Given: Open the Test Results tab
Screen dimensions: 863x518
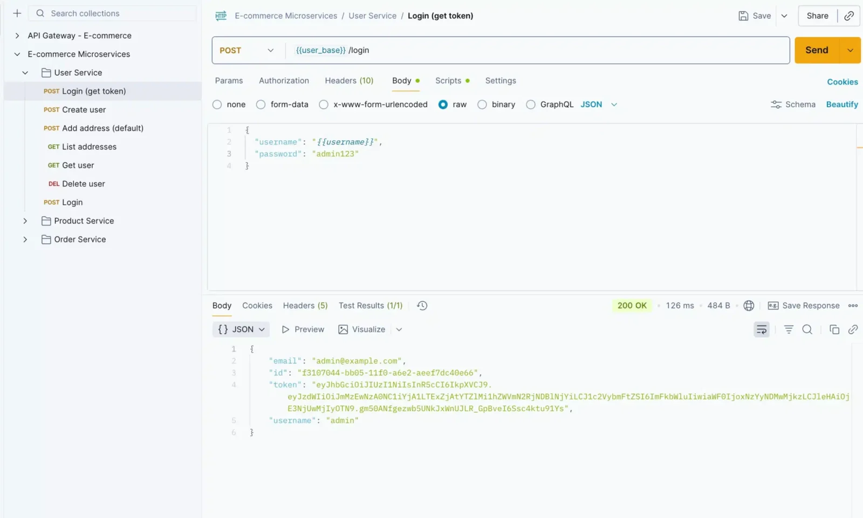Looking at the screenshot, I should pos(370,306).
